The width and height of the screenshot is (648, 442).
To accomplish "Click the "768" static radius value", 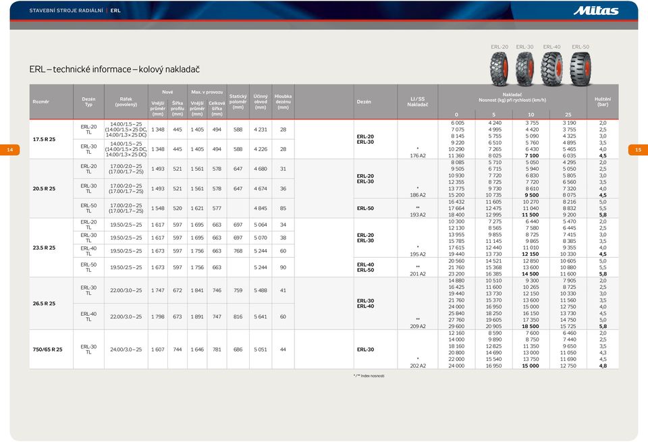I will tap(238, 251).
